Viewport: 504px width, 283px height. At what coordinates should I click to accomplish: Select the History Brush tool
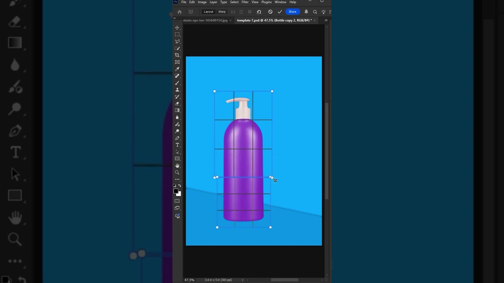tap(177, 97)
